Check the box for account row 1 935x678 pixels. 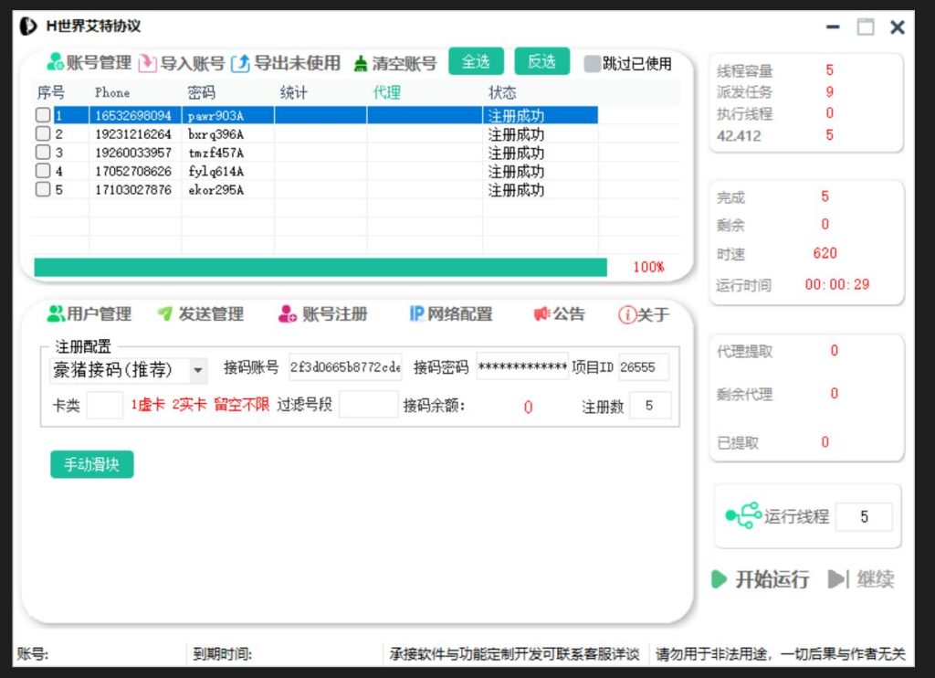tap(43, 116)
